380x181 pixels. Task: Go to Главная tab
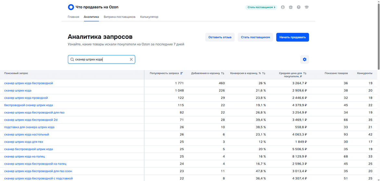click(73, 17)
